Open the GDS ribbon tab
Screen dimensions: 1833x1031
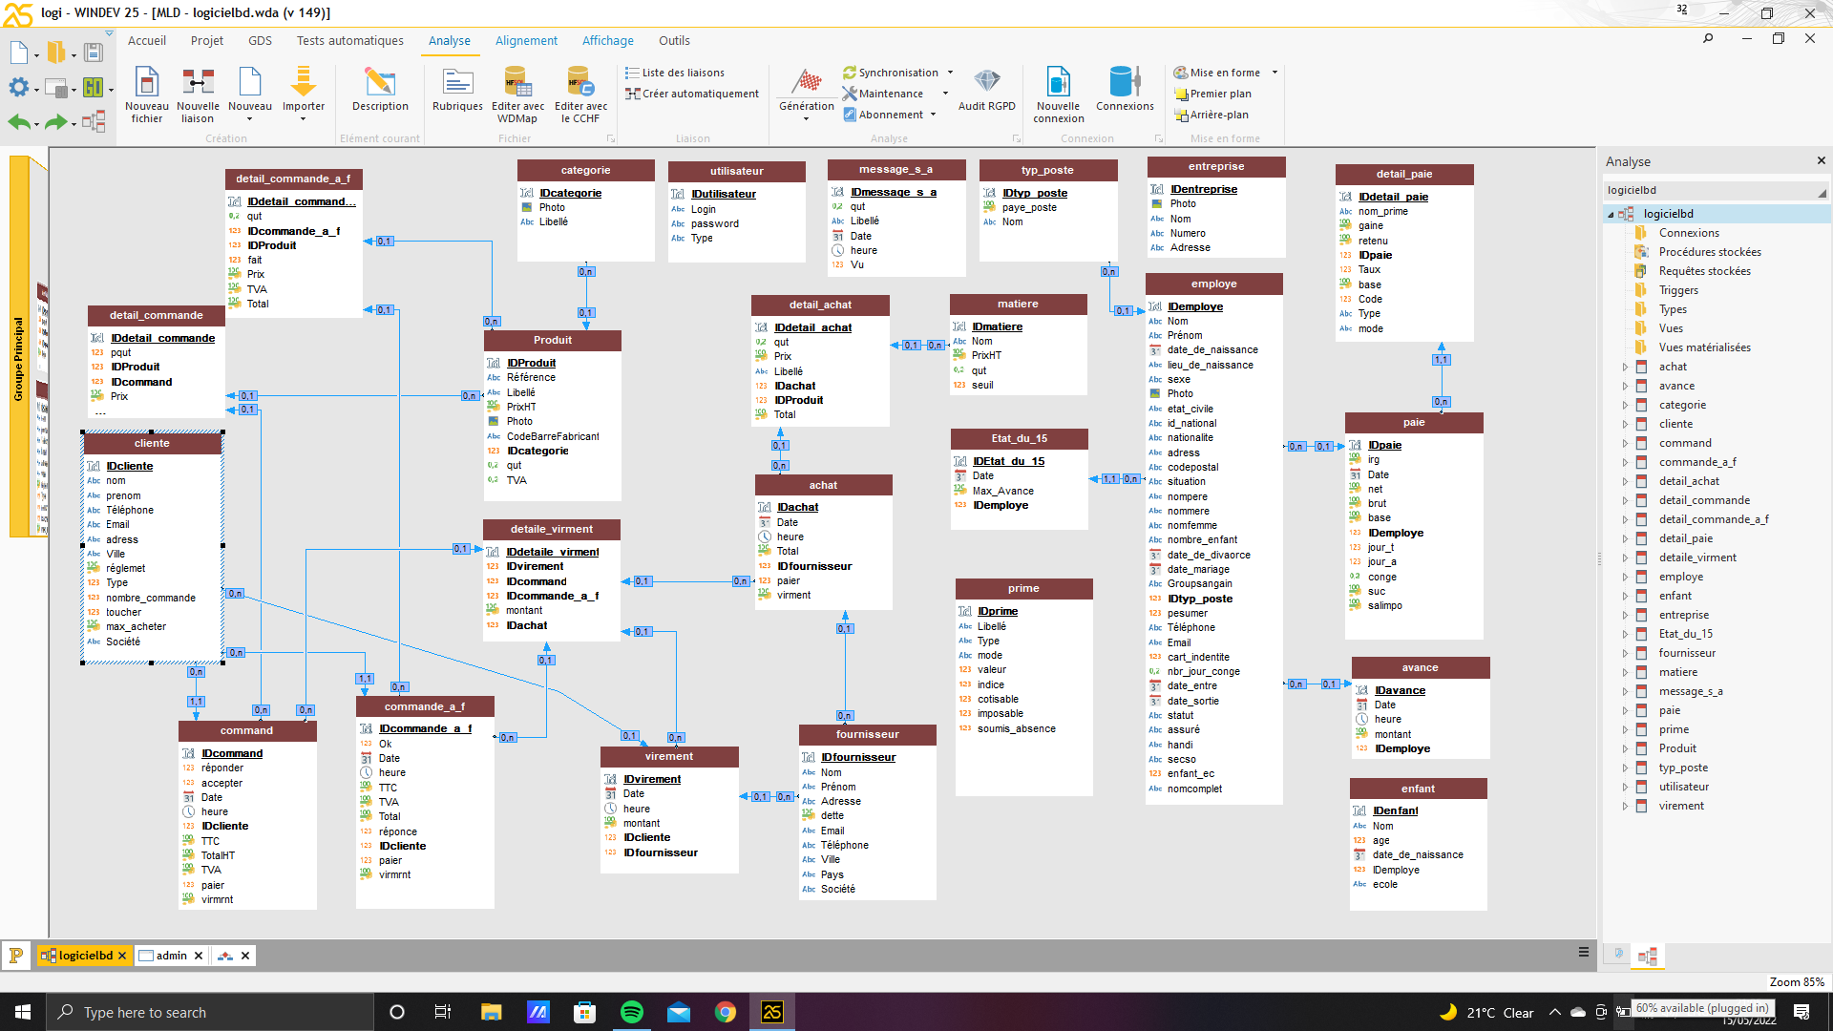coord(260,40)
